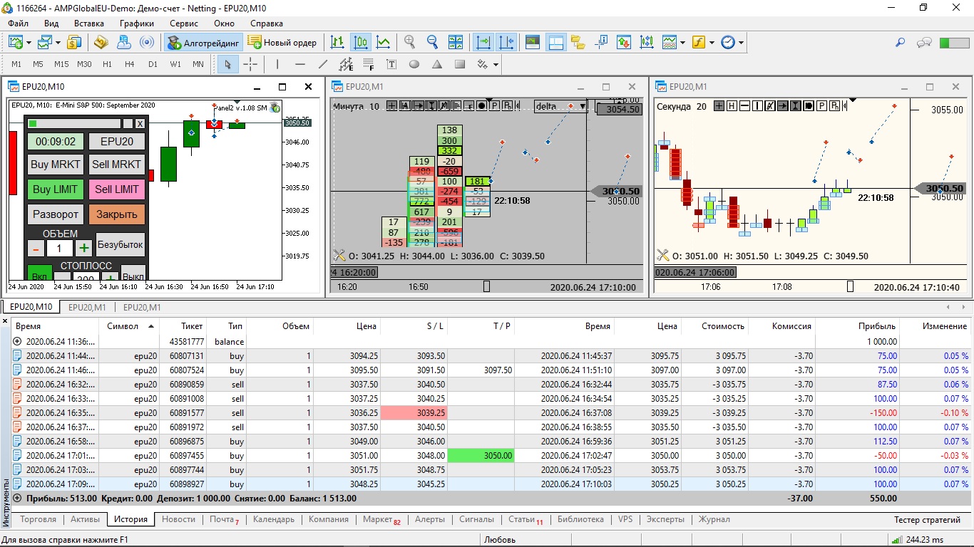The width and height of the screenshot is (974, 547).
Task: Increase volume with the green plus
Action: click(x=84, y=248)
